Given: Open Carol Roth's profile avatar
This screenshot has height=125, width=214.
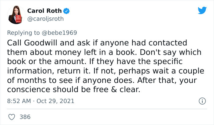Looking at the screenshot, I should (15, 15).
